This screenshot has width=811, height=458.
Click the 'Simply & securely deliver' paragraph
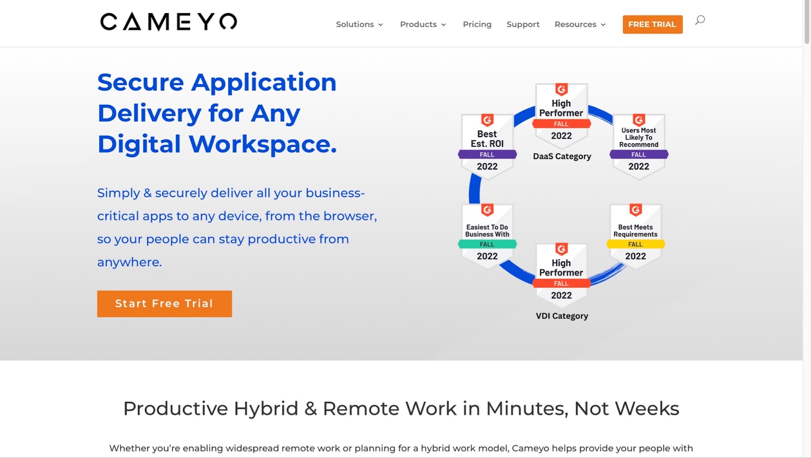[237, 228]
